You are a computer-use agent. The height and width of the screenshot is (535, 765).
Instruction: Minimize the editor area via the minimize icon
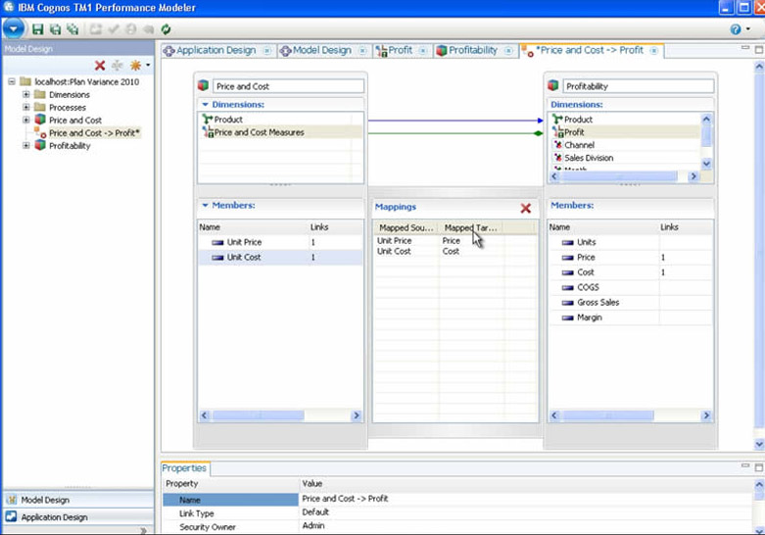pyautogui.click(x=745, y=48)
